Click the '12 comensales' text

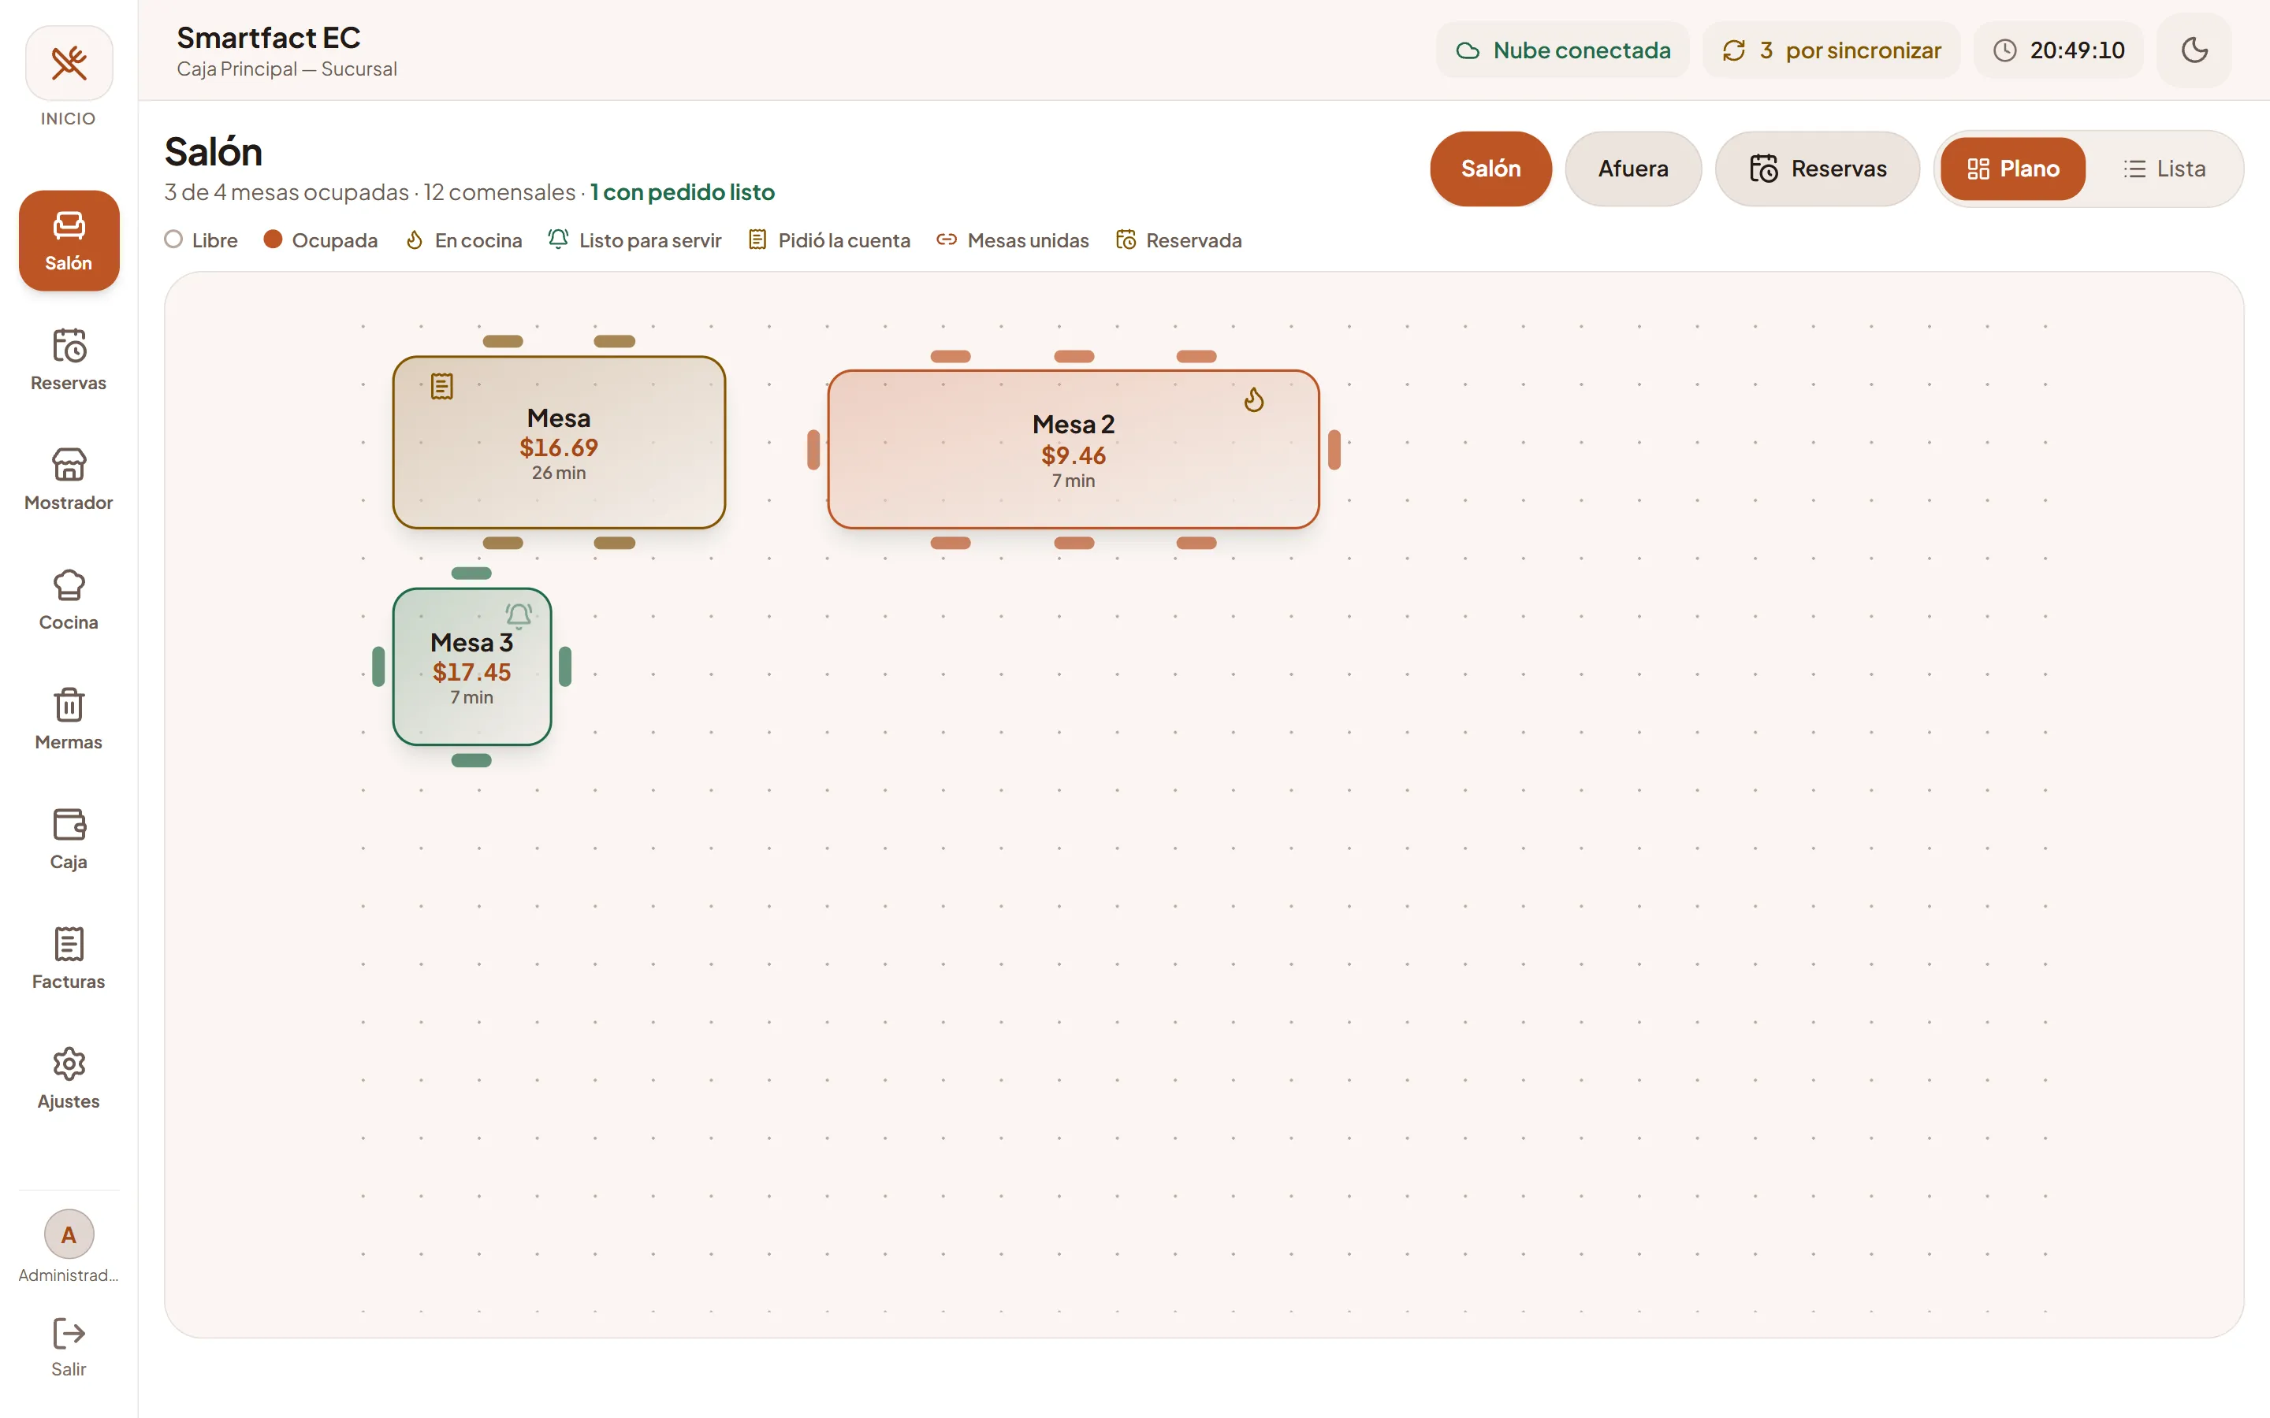pos(499,192)
